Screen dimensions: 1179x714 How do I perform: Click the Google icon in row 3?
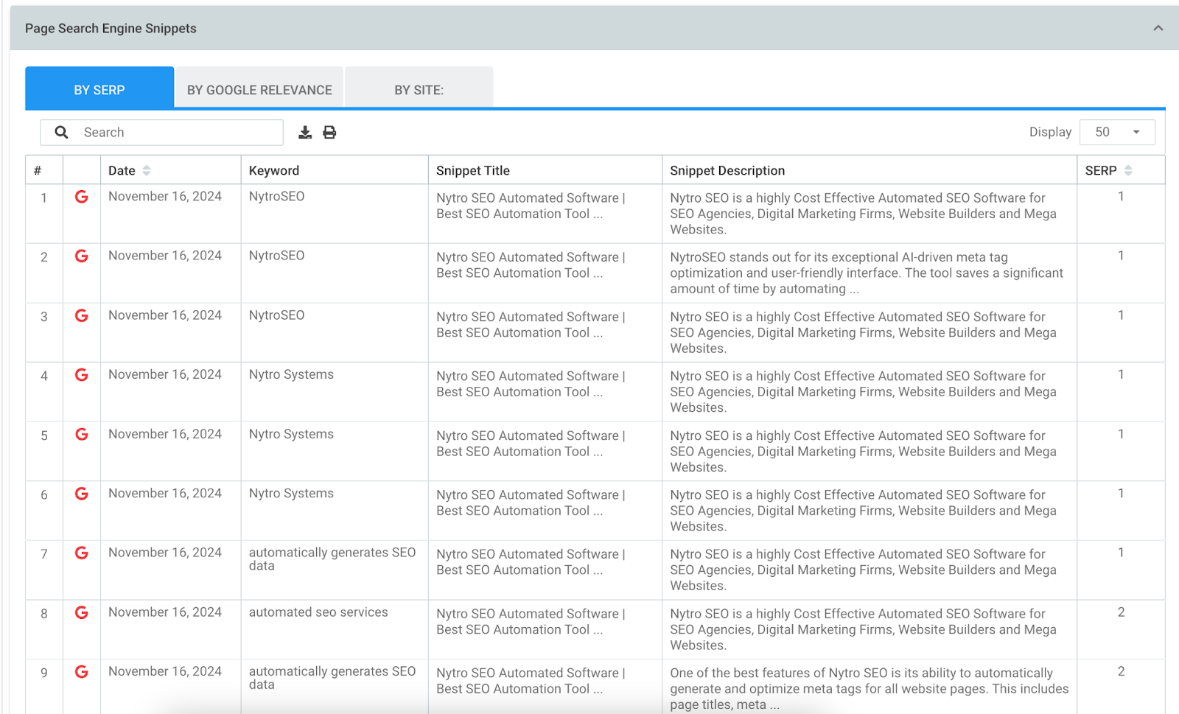82,315
